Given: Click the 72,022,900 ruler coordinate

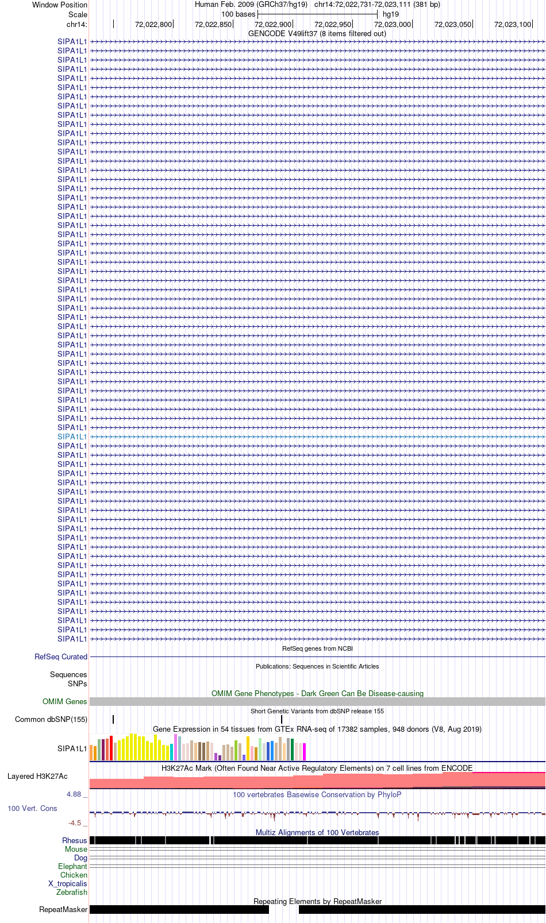Looking at the screenshot, I should (x=273, y=24).
